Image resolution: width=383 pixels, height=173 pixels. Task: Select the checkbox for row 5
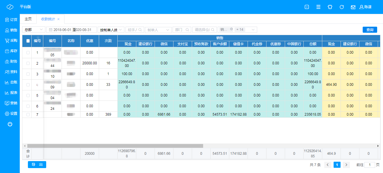click(x=28, y=95)
